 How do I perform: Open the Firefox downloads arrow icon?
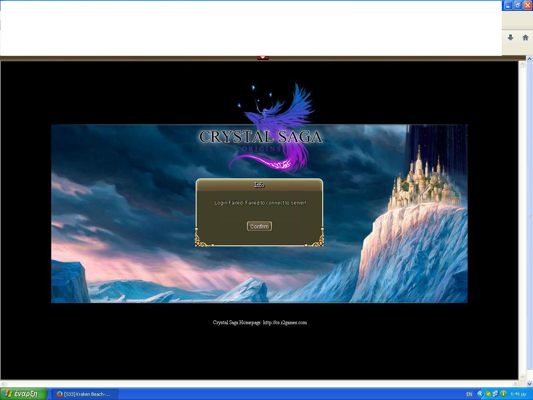[x=510, y=37]
